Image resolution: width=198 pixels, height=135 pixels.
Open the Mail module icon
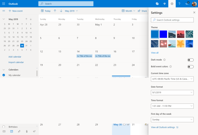4,131
